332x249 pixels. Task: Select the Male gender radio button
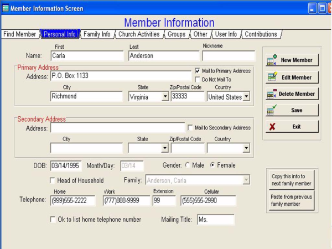[188, 165]
